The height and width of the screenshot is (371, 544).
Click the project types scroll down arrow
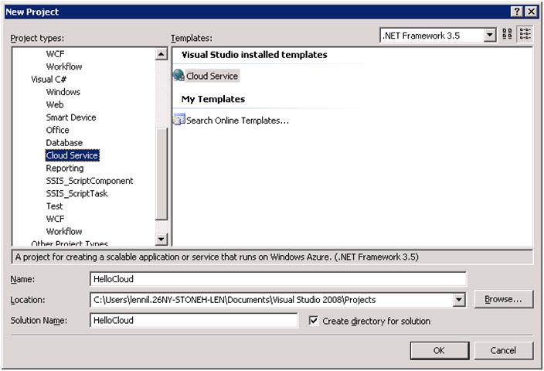[x=161, y=239]
